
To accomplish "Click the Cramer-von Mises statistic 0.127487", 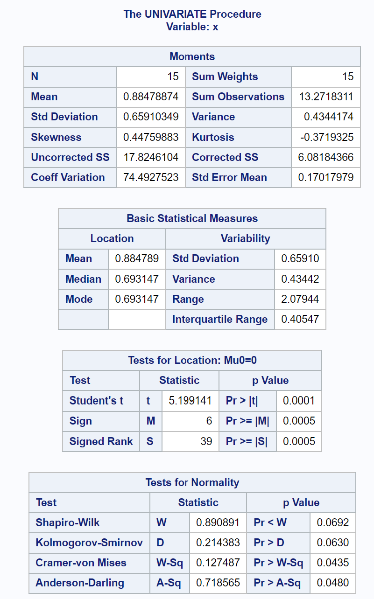I will 218,563.
